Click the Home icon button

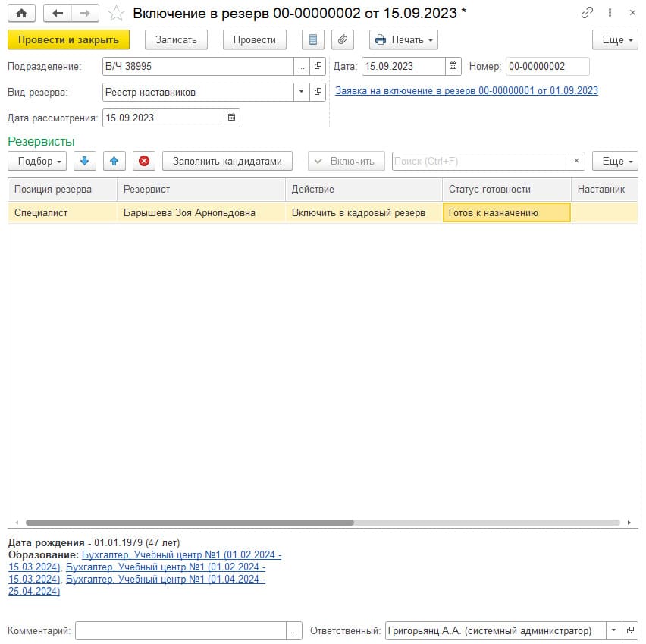[x=21, y=13]
